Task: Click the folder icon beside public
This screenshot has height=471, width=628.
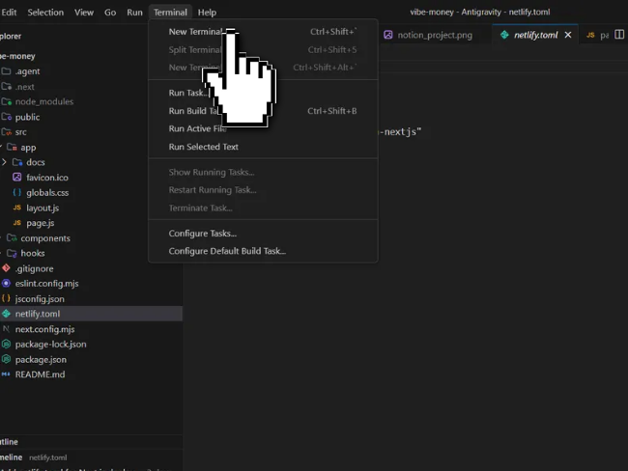Action: [x=6, y=117]
